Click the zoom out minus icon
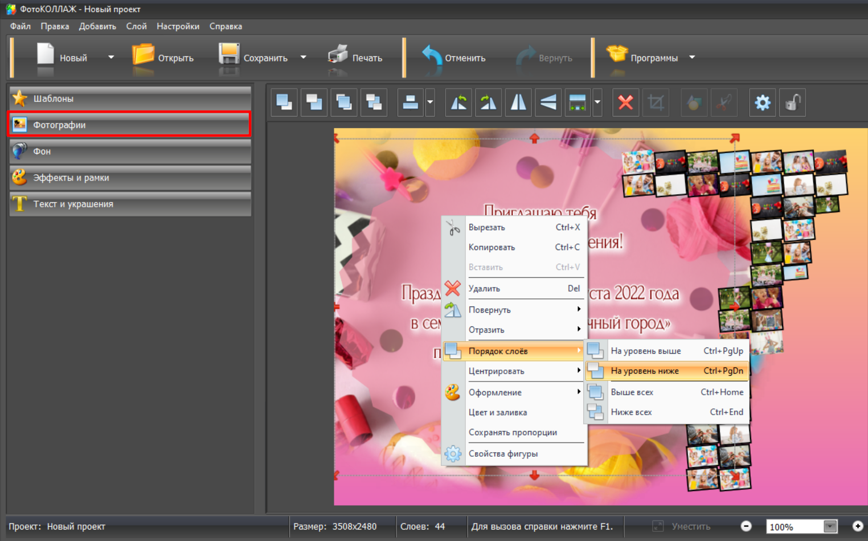 tap(746, 526)
